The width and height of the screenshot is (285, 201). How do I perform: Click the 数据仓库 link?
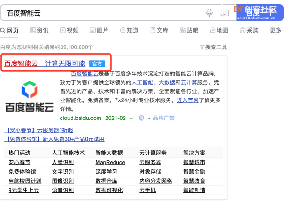(x=107, y=181)
